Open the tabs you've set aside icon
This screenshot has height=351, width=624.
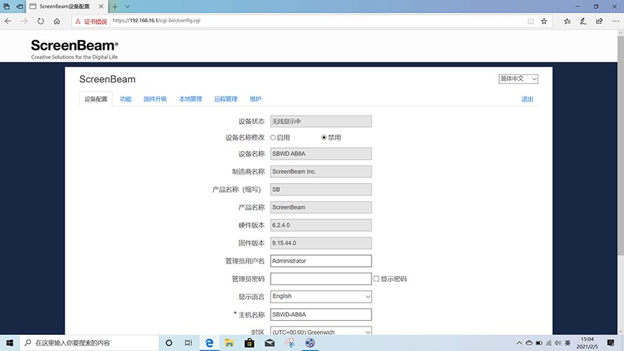(x=6, y=6)
